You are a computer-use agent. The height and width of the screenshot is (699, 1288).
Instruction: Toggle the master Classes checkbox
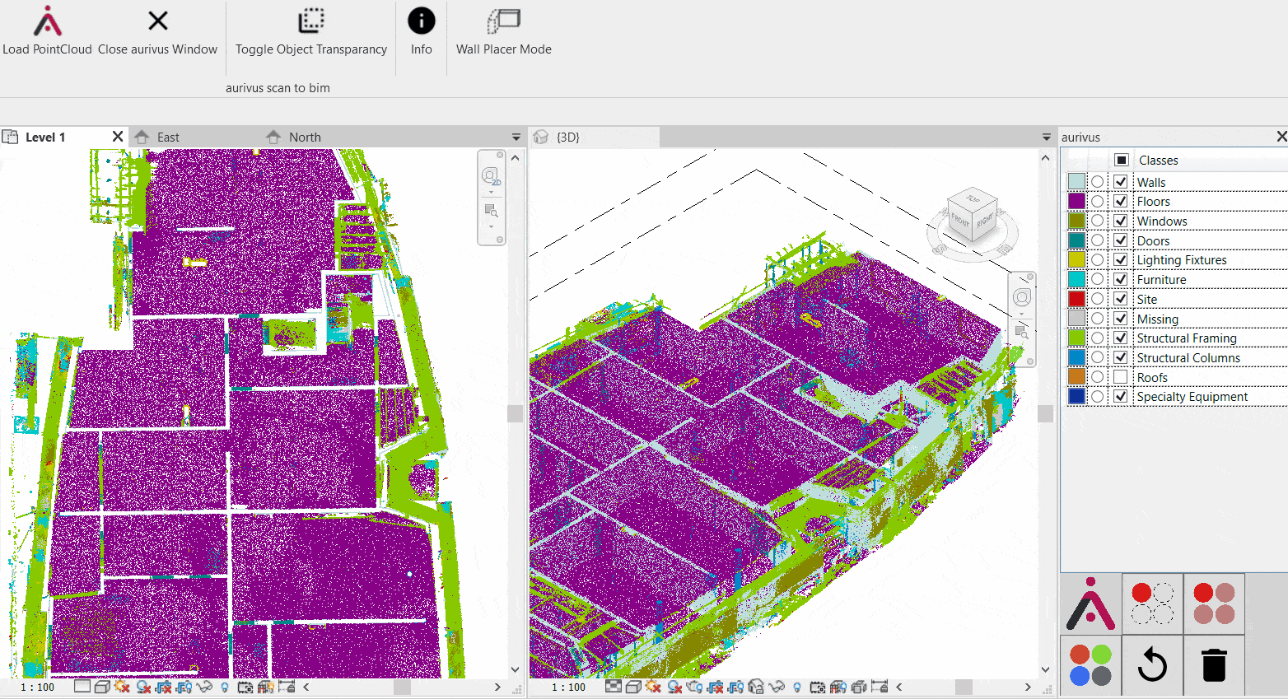point(1121,160)
